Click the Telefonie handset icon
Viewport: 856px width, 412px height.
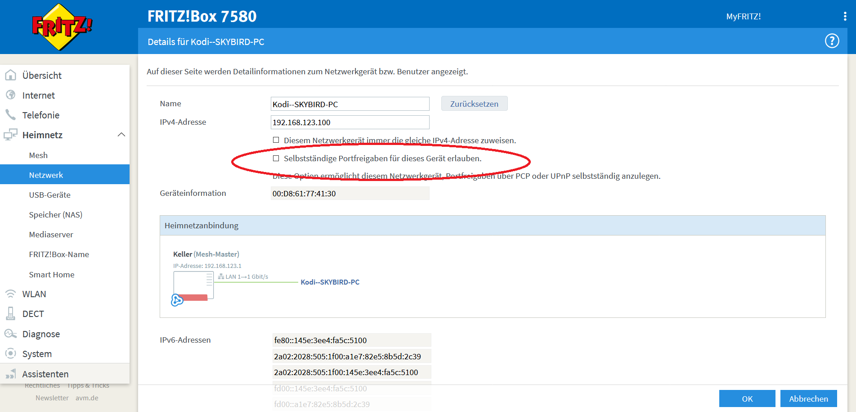[10, 115]
